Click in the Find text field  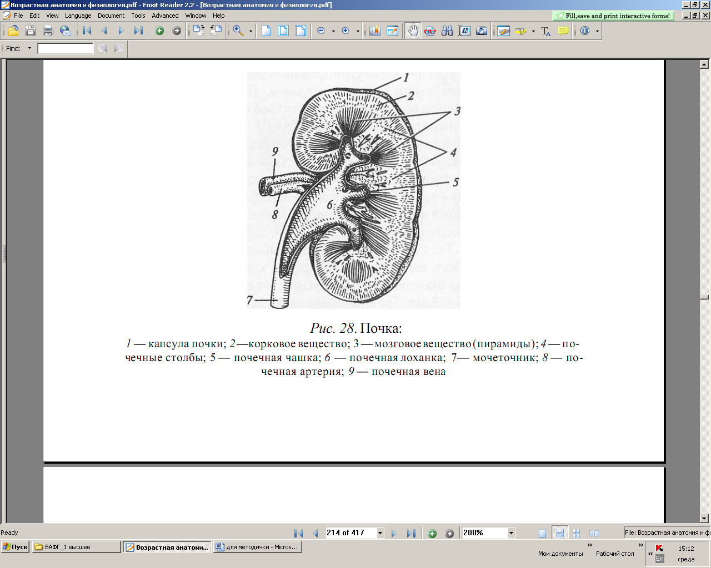point(66,49)
